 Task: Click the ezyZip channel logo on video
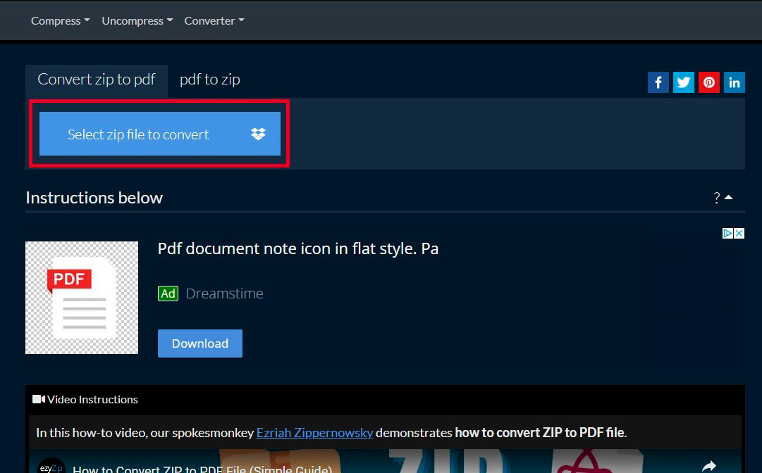(x=51, y=466)
